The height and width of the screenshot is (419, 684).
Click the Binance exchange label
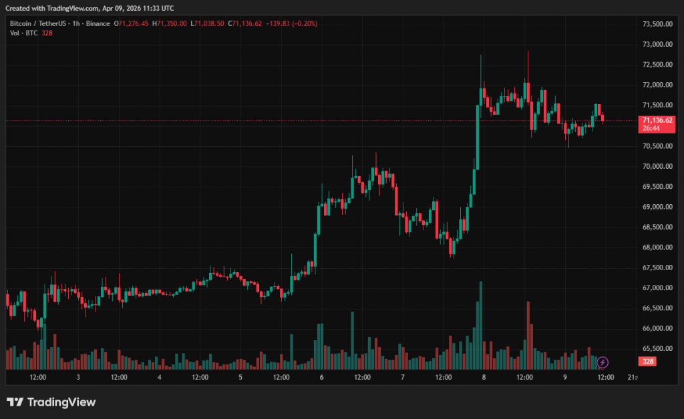98,23
